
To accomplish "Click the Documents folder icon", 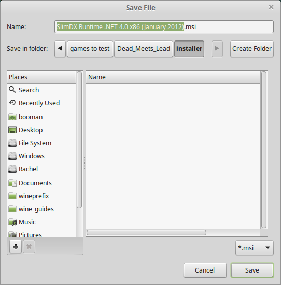I will 12,183.
